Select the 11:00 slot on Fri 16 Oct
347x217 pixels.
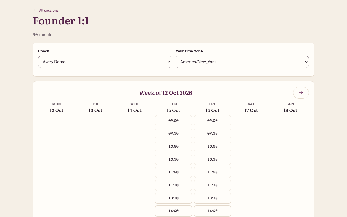[x=213, y=172]
